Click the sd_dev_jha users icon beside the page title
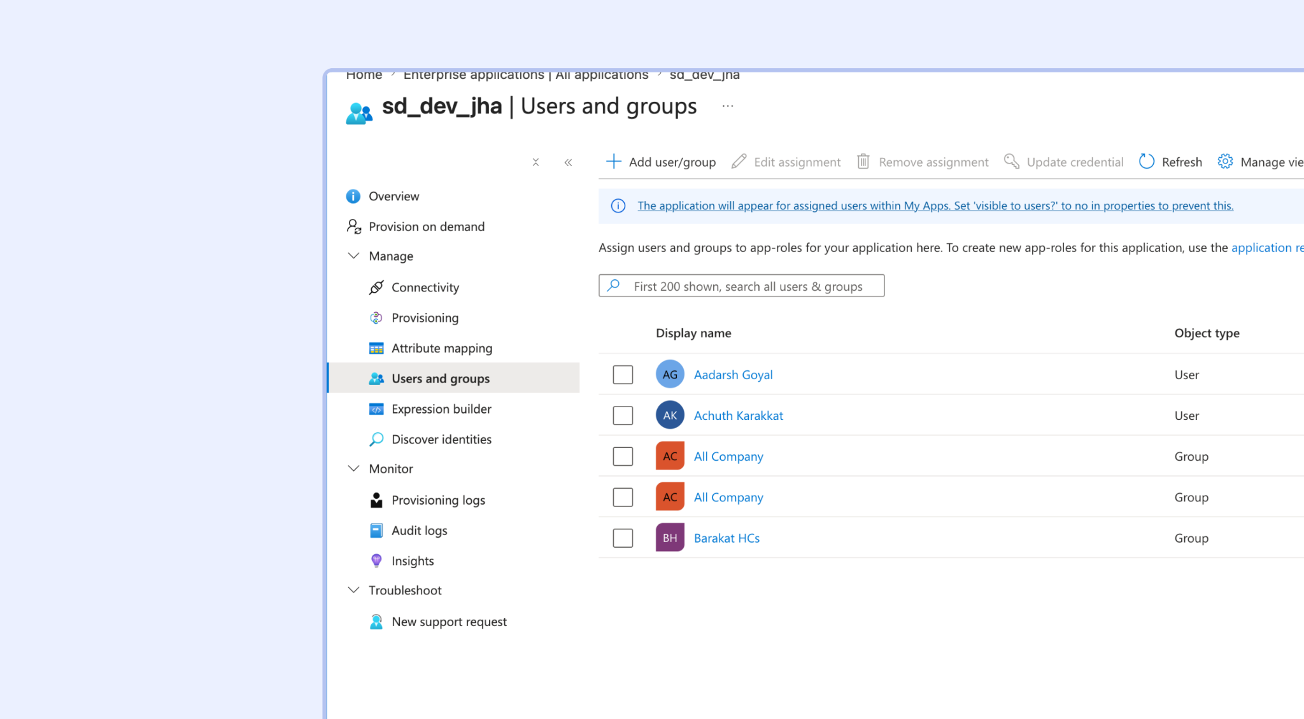1304x719 pixels. click(359, 113)
